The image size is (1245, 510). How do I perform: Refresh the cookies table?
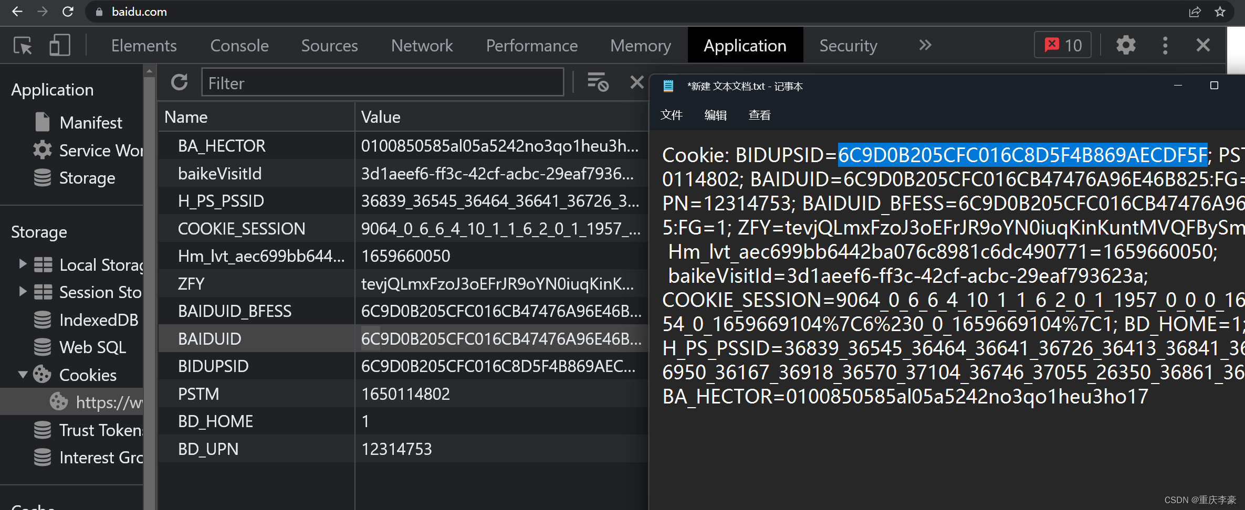click(x=179, y=82)
